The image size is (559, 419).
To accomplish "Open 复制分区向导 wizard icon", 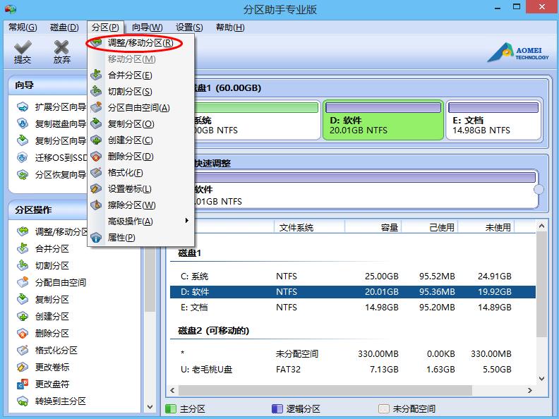I will coord(23,140).
